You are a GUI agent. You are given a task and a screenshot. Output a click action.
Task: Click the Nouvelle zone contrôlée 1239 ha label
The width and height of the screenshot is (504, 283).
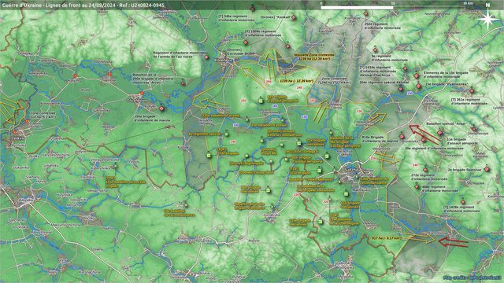click(x=314, y=57)
